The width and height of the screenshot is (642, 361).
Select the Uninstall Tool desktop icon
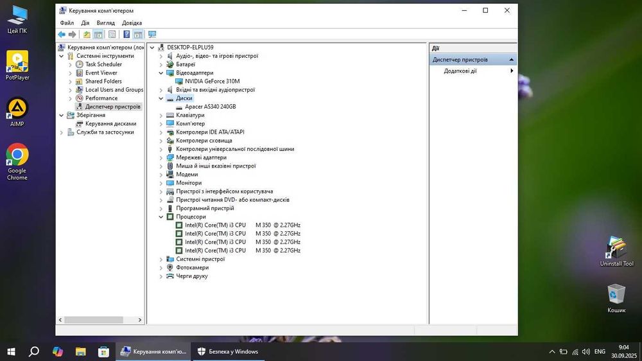(616, 252)
